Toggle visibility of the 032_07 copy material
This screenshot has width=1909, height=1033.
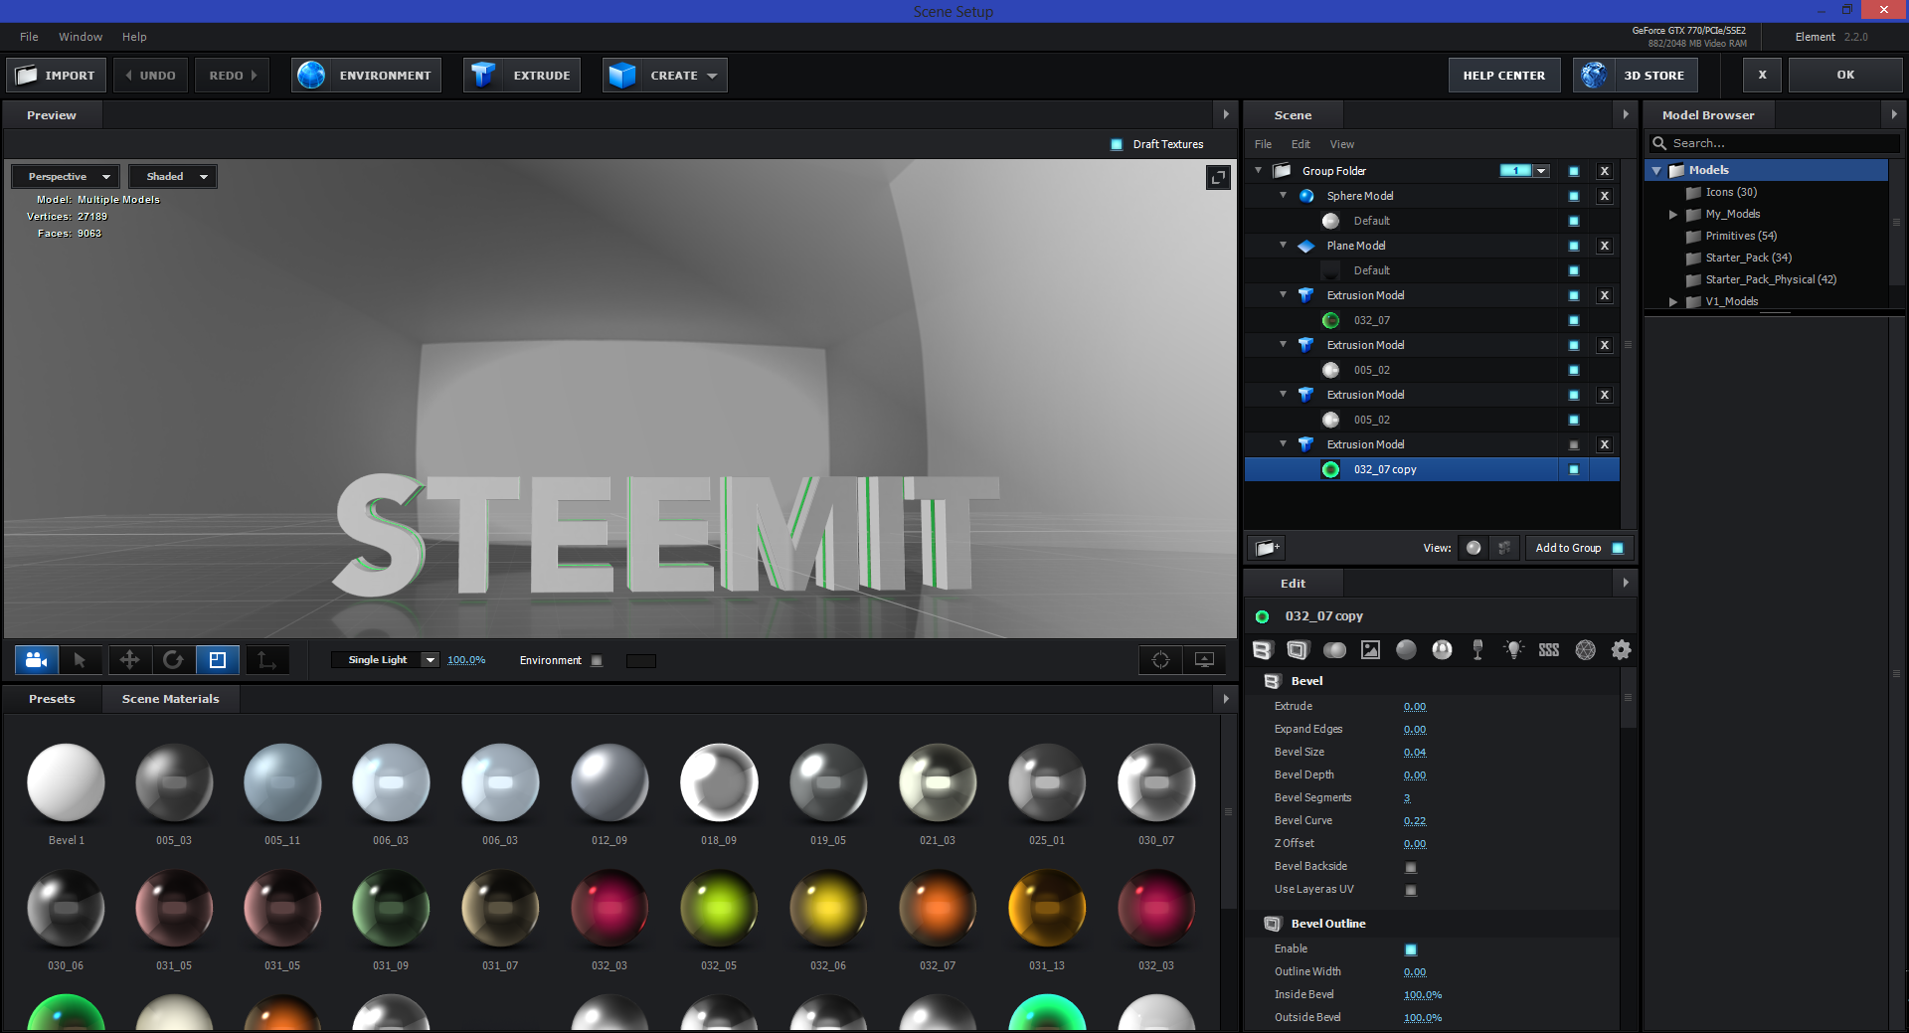pos(1574,469)
